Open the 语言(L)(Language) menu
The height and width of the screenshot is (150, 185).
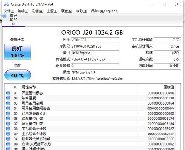[x=105, y=11]
